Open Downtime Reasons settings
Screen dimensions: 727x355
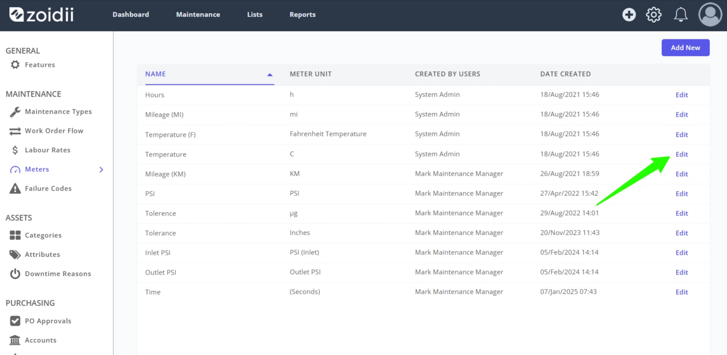(x=58, y=274)
